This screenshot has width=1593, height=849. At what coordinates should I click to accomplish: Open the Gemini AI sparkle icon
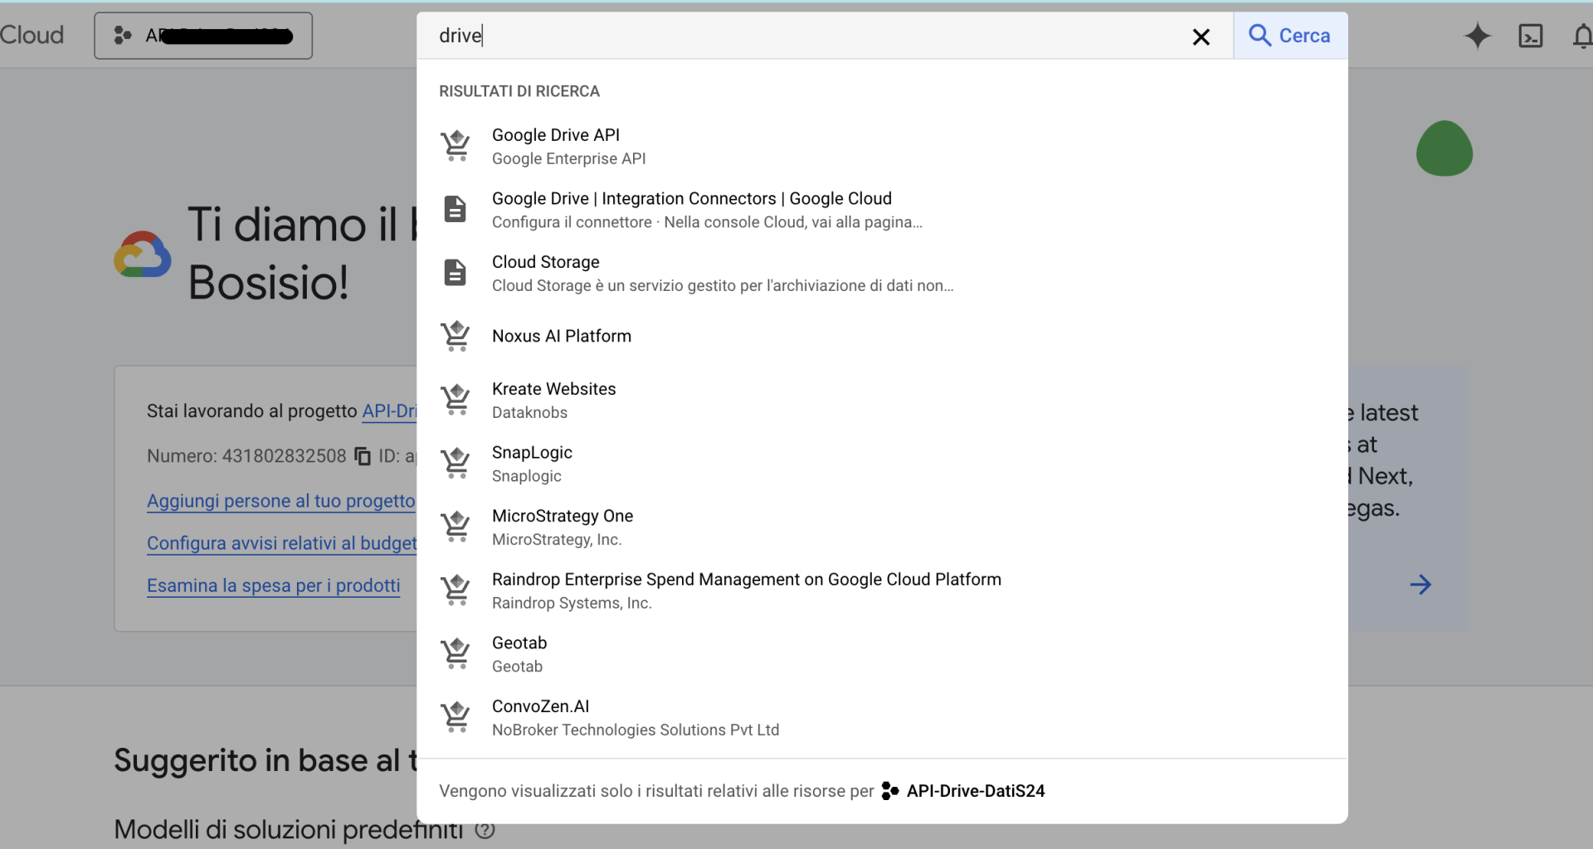tap(1477, 36)
